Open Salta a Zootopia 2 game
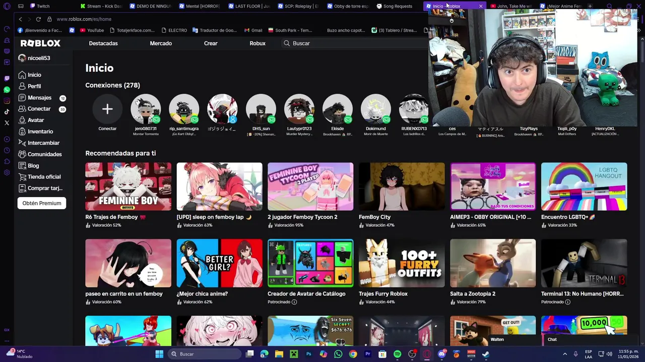 [493, 263]
